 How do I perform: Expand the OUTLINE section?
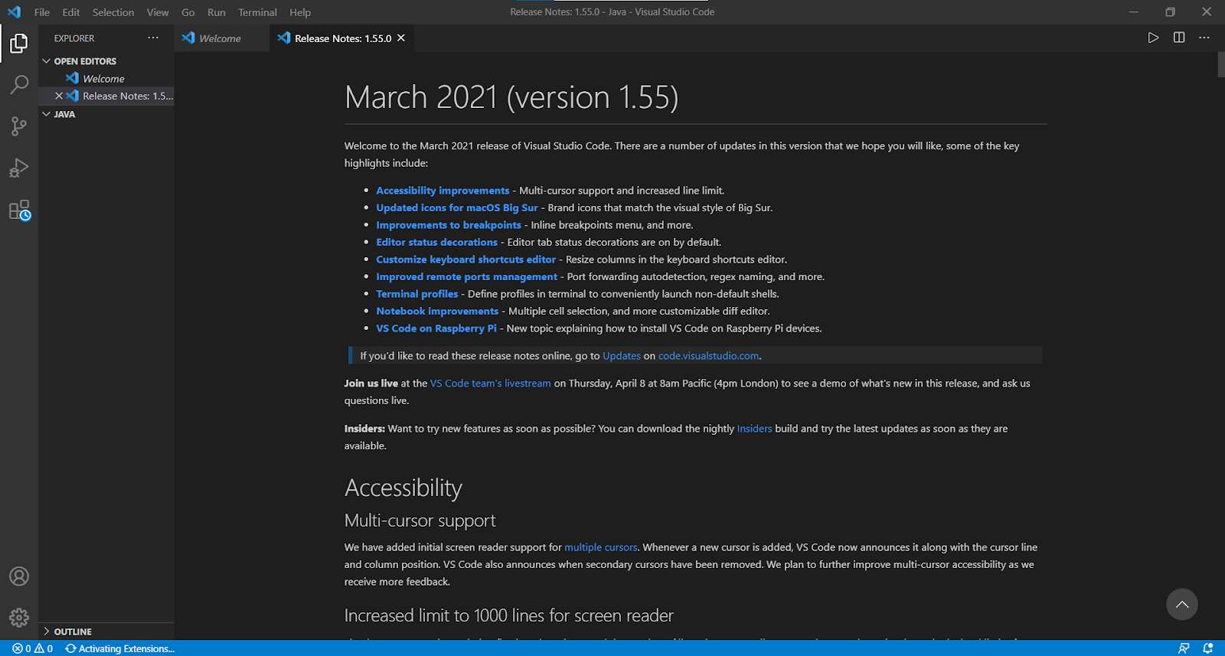click(106, 632)
